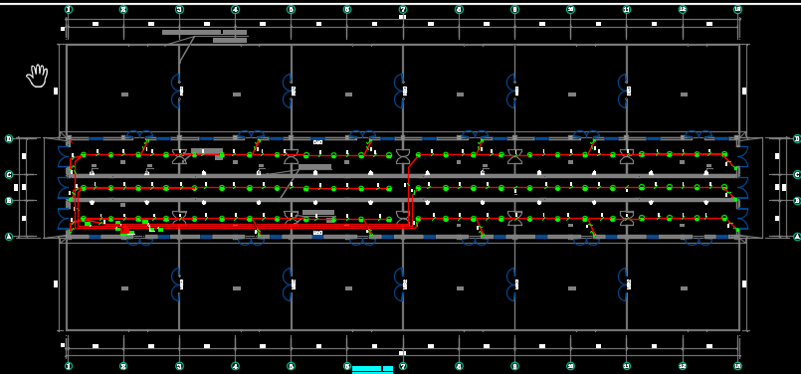801x374 pixels.
Task: Click grid bubble 1 in the bottom row
Action: (69, 366)
